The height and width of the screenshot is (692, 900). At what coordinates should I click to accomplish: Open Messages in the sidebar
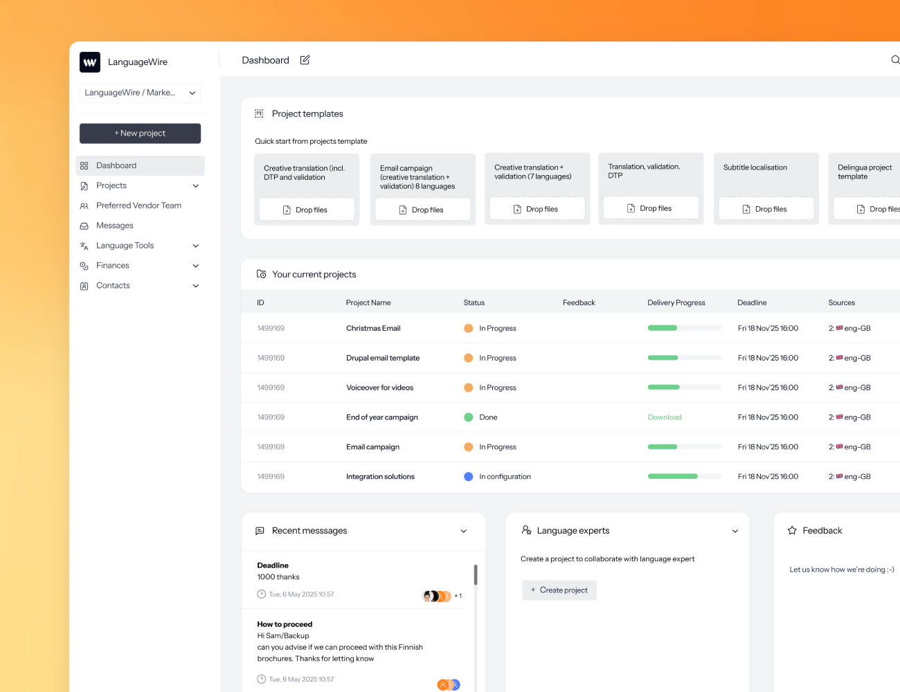point(115,226)
